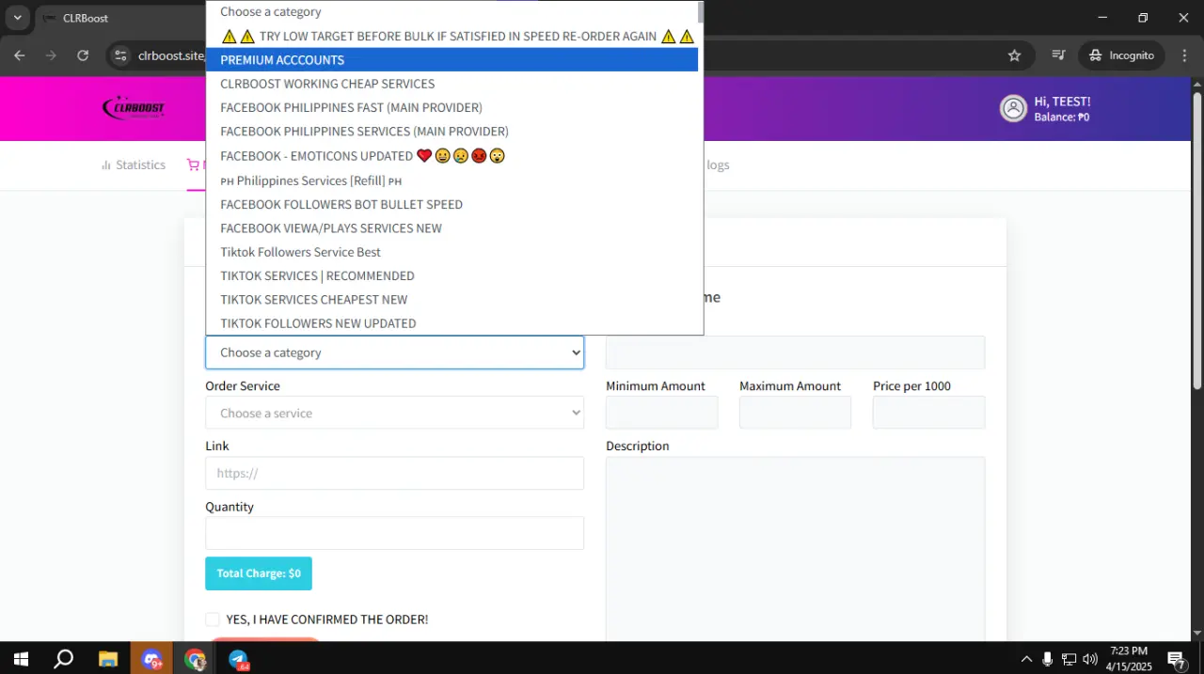The width and height of the screenshot is (1204, 674).
Task: Click the Minimum Amount field
Action: coord(661,413)
